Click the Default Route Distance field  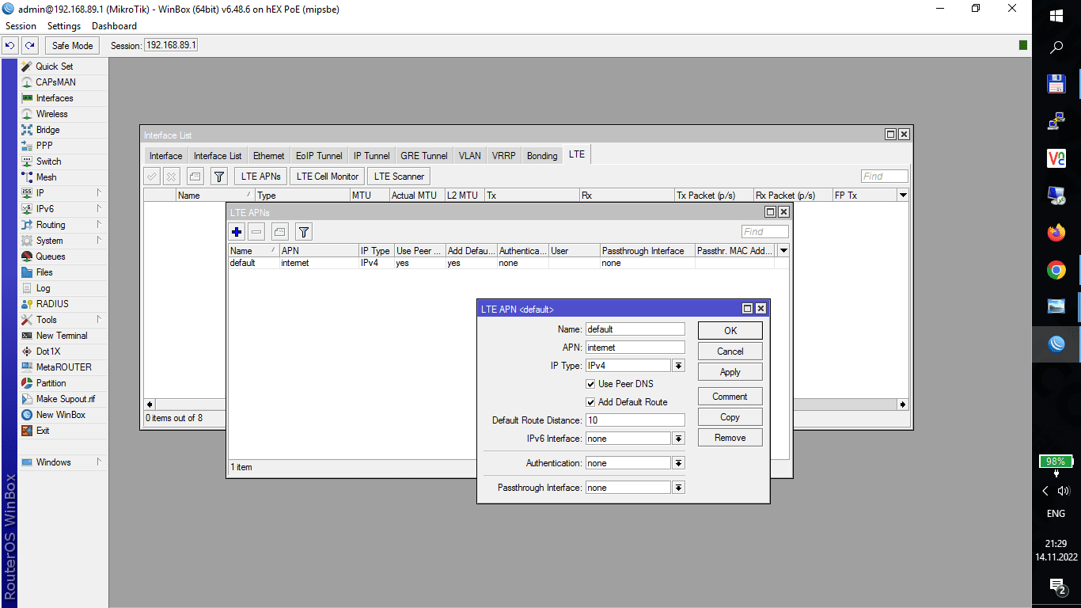(635, 420)
